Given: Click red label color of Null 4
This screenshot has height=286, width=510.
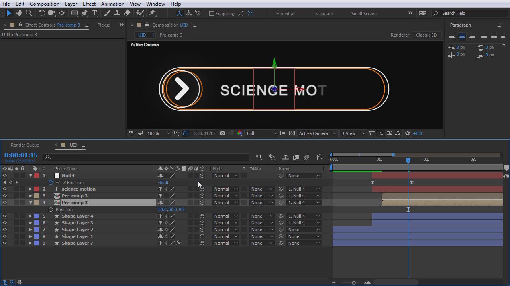Looking at the screenshot, I should [x=37, y=176].
